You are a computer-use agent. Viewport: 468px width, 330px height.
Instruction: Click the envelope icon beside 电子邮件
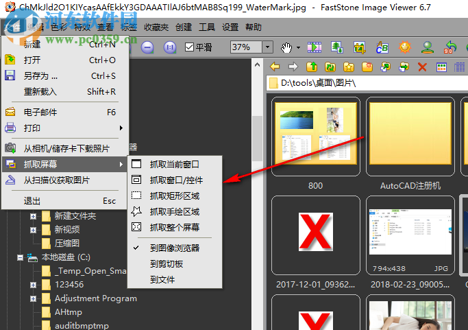[x=10, y=112]
